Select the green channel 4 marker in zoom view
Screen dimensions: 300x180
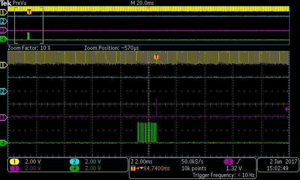(x=3, y=143)
